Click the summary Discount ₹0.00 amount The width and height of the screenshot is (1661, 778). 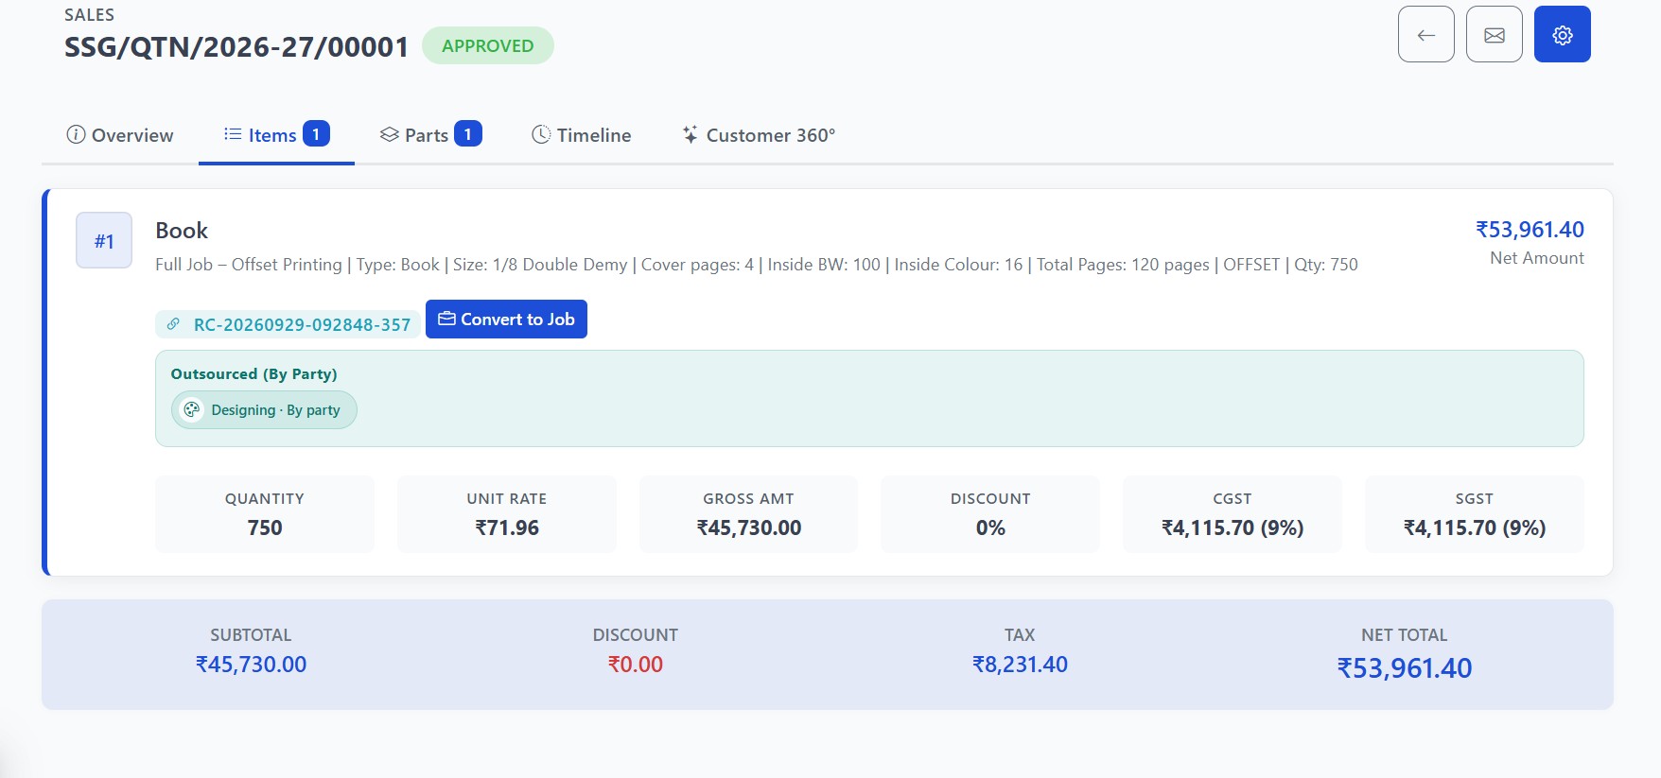(636, 665)
